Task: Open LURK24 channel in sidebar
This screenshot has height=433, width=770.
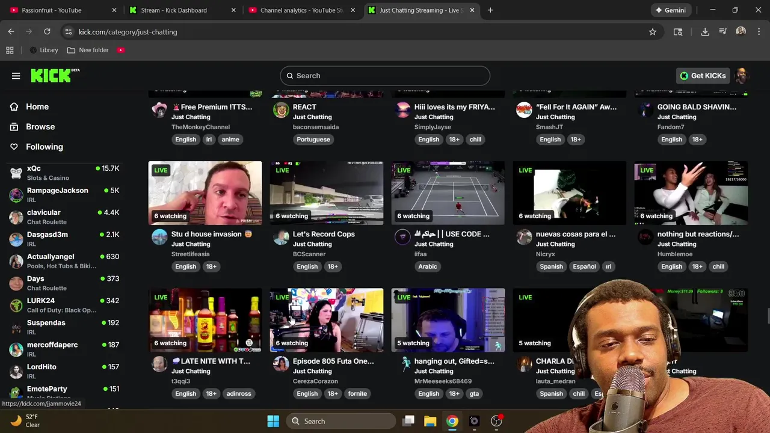Action: click(65, 305)
